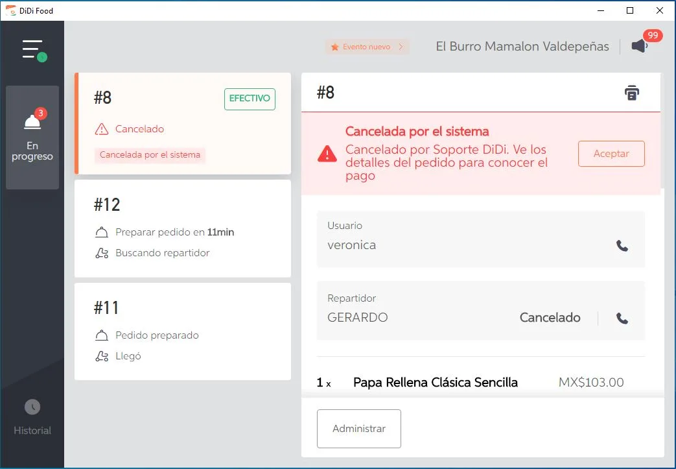Image resolution: width=676 pixels, height=469 pixels.
Task: Select order card #11
Action: click(x=183, y=331)
